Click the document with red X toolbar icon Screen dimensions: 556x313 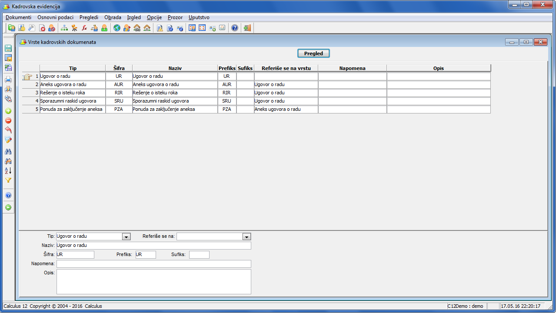(42, 28)
